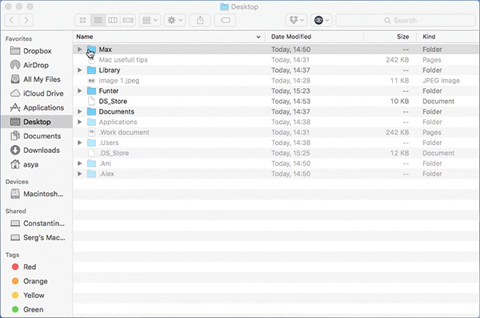Click the Share toolbar icon

200,21
